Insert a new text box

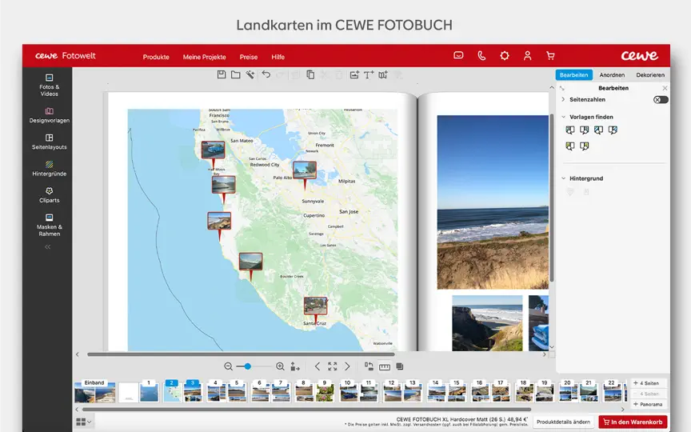[369, 74]
